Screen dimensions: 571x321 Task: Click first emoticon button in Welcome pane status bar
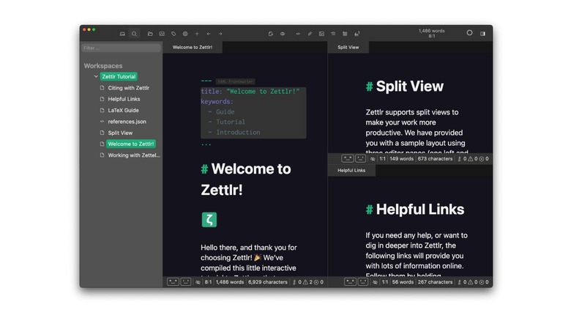pos(173,281)
